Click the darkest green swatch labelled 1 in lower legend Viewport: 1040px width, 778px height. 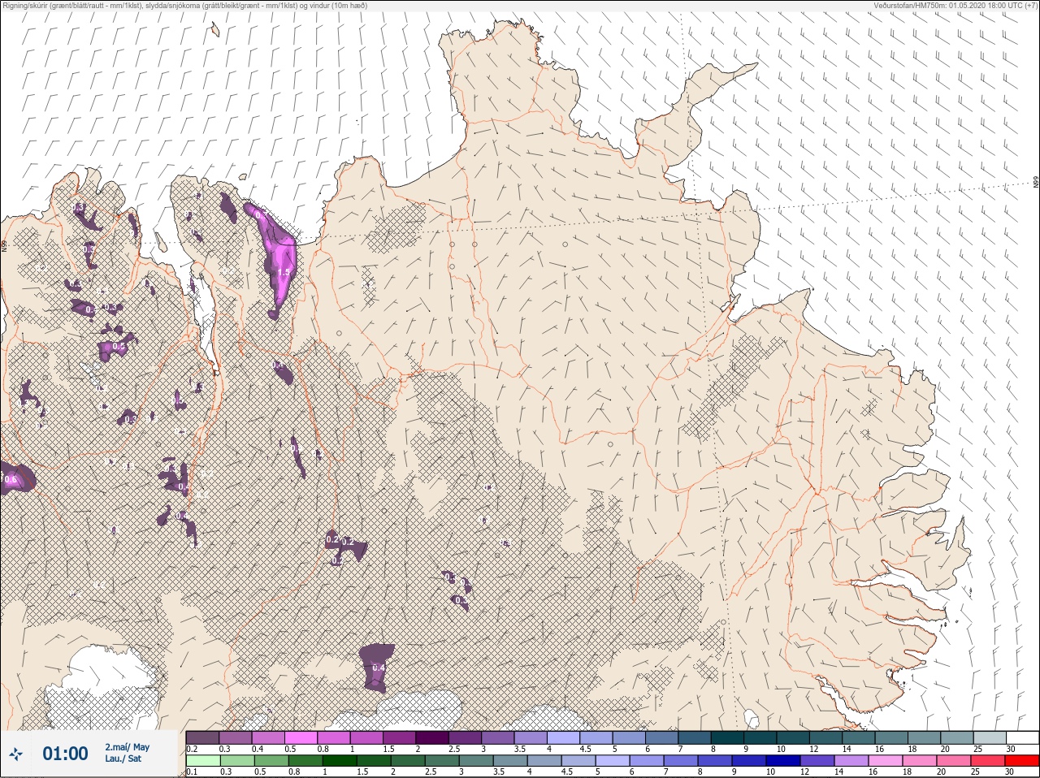click(x=340, y=761)
